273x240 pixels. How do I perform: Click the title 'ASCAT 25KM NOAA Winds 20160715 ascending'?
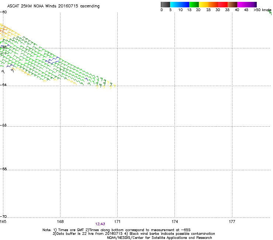point(53,6)
